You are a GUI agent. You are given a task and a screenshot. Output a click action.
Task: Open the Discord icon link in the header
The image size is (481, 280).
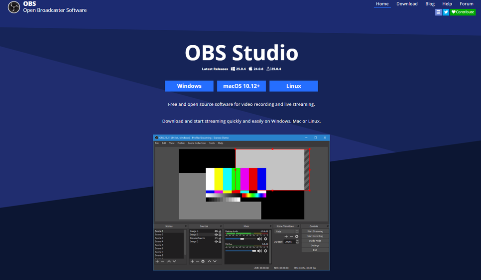438,12
